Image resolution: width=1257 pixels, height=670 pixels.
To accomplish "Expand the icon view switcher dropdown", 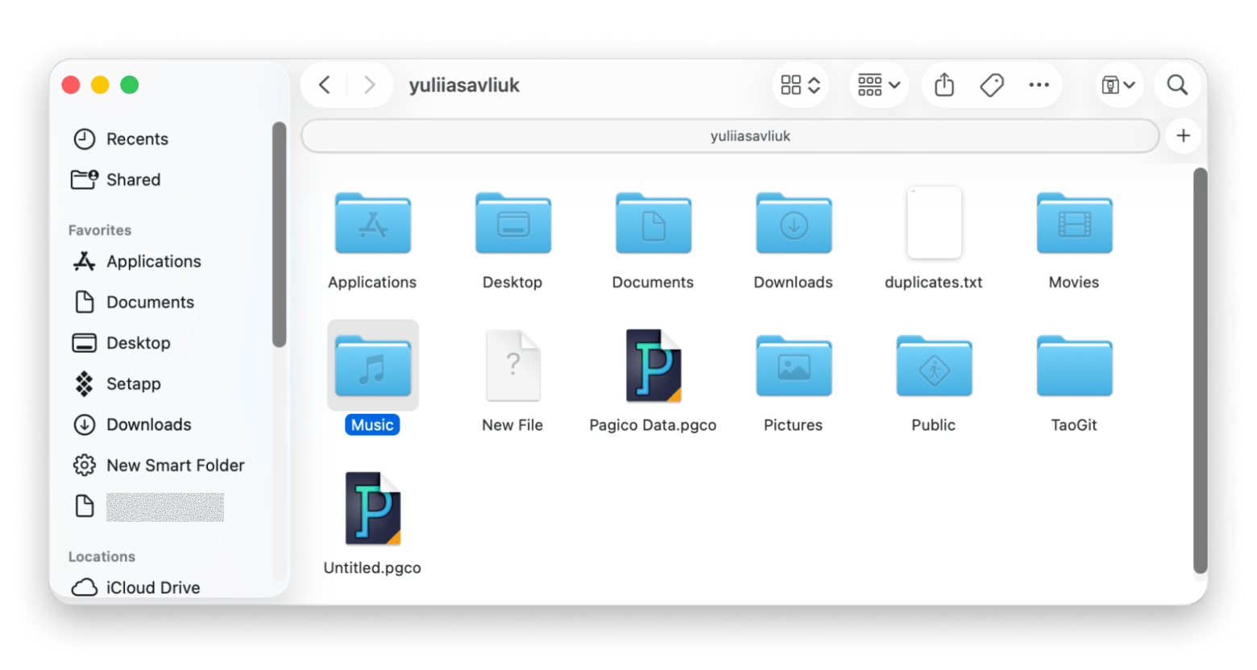I will point(800,85).
